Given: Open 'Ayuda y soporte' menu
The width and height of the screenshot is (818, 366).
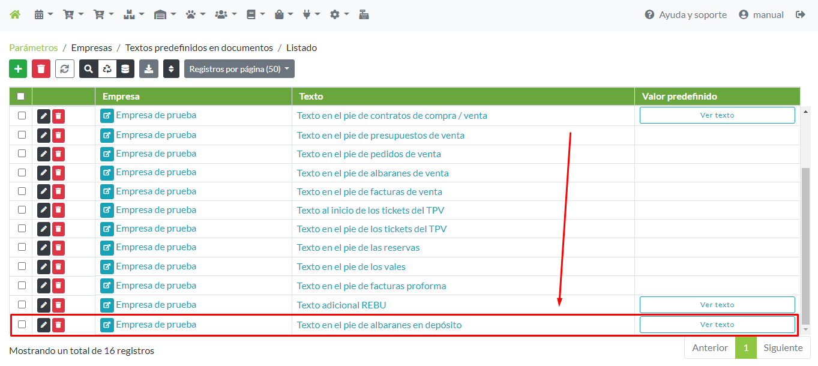Looking at the screenshot, I should pos(685,14).
